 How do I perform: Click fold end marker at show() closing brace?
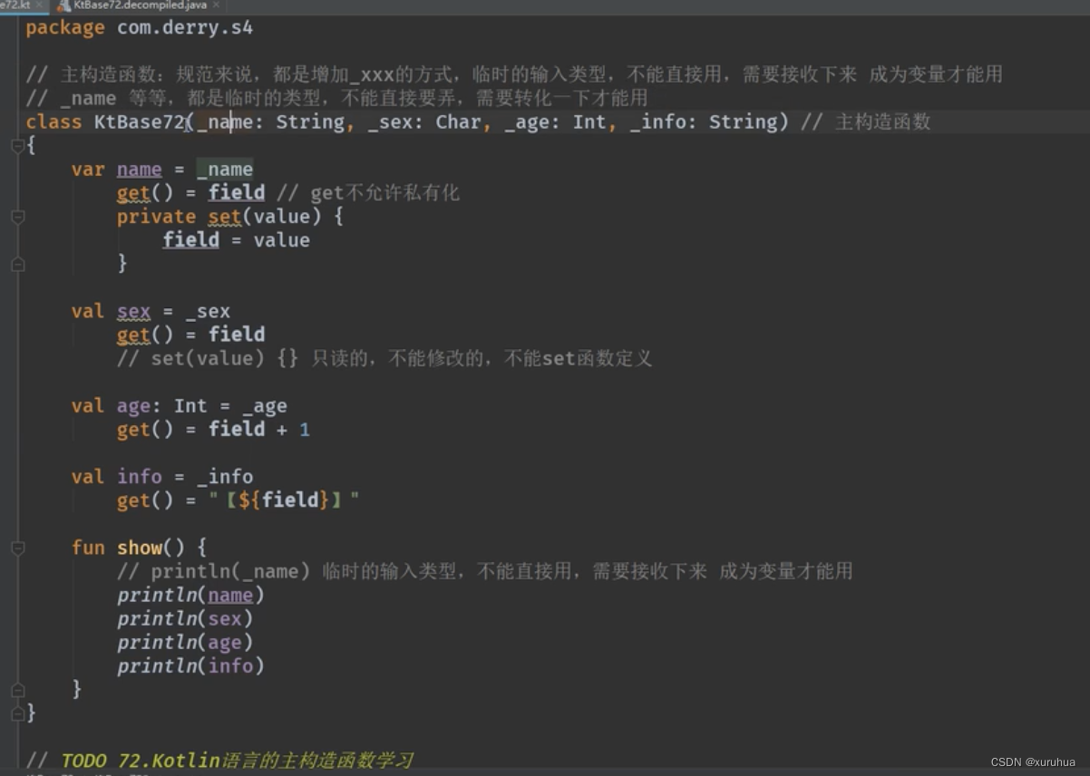click(x=18, y=690)
